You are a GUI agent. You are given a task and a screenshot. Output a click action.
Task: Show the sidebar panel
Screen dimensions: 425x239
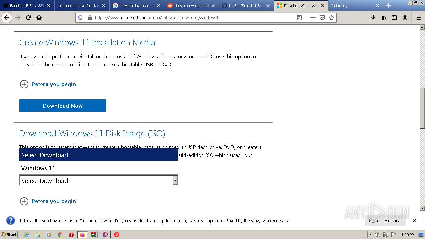[394, 18]
